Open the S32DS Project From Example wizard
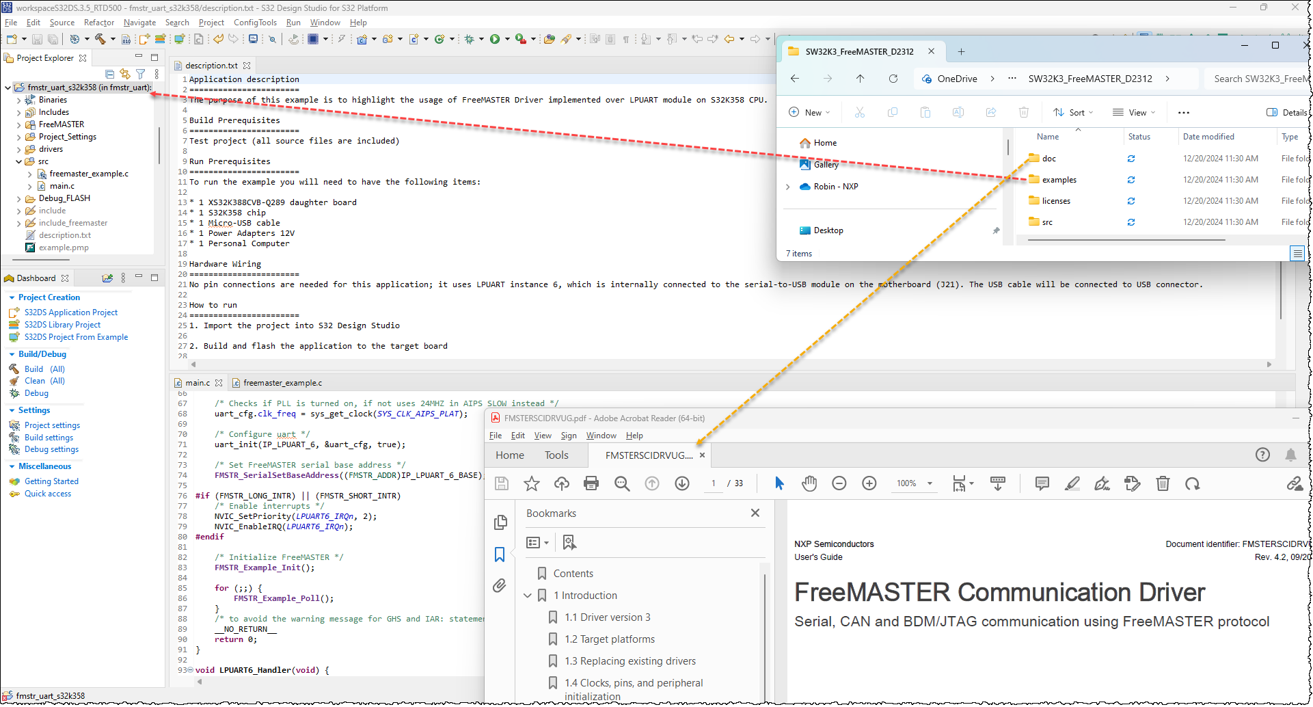The height and width of the screenshot is (707, 1313). 77,337
